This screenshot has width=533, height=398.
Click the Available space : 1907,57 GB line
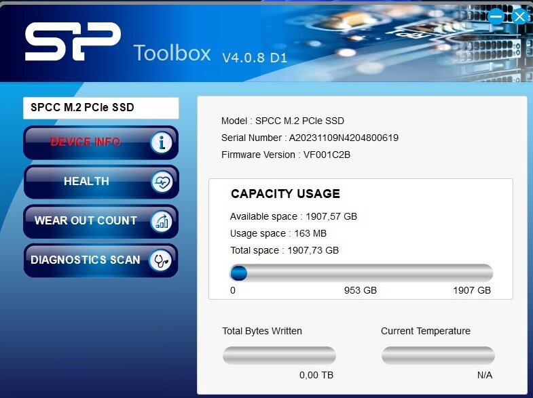click(x=294, y=217)
